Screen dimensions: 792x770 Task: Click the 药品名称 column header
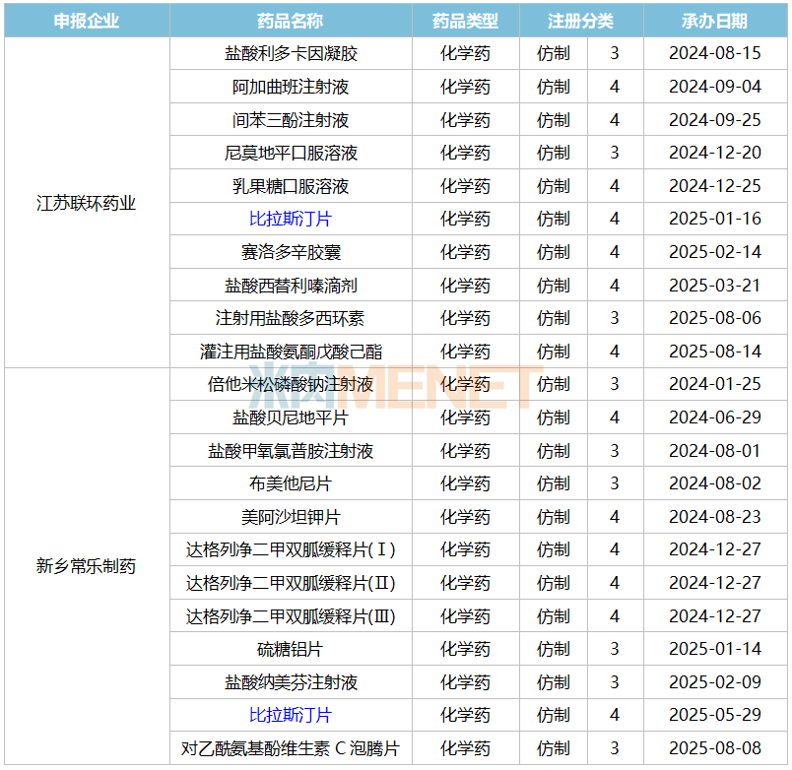[291, 22]
